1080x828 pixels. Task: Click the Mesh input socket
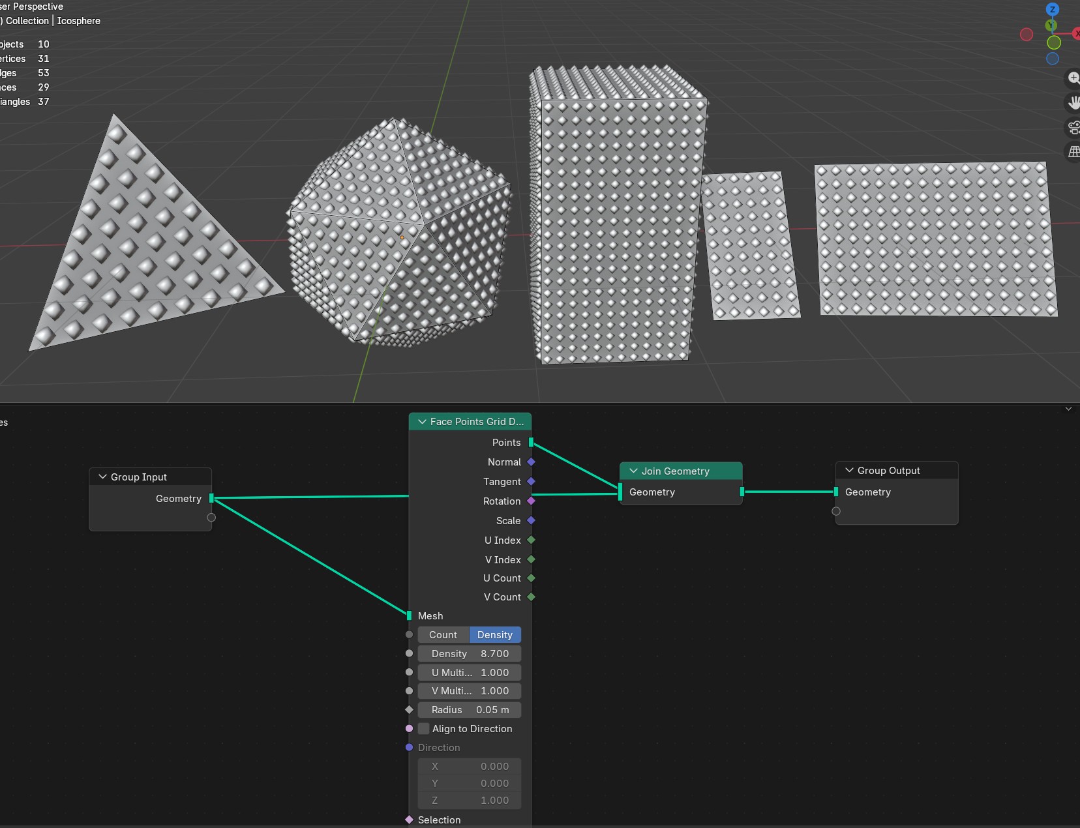[x=409, y=615]
